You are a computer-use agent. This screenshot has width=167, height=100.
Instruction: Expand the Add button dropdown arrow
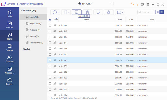click(x=58, y=12)
